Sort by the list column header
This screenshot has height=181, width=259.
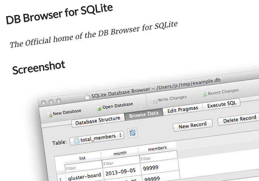tap(82, 158)
